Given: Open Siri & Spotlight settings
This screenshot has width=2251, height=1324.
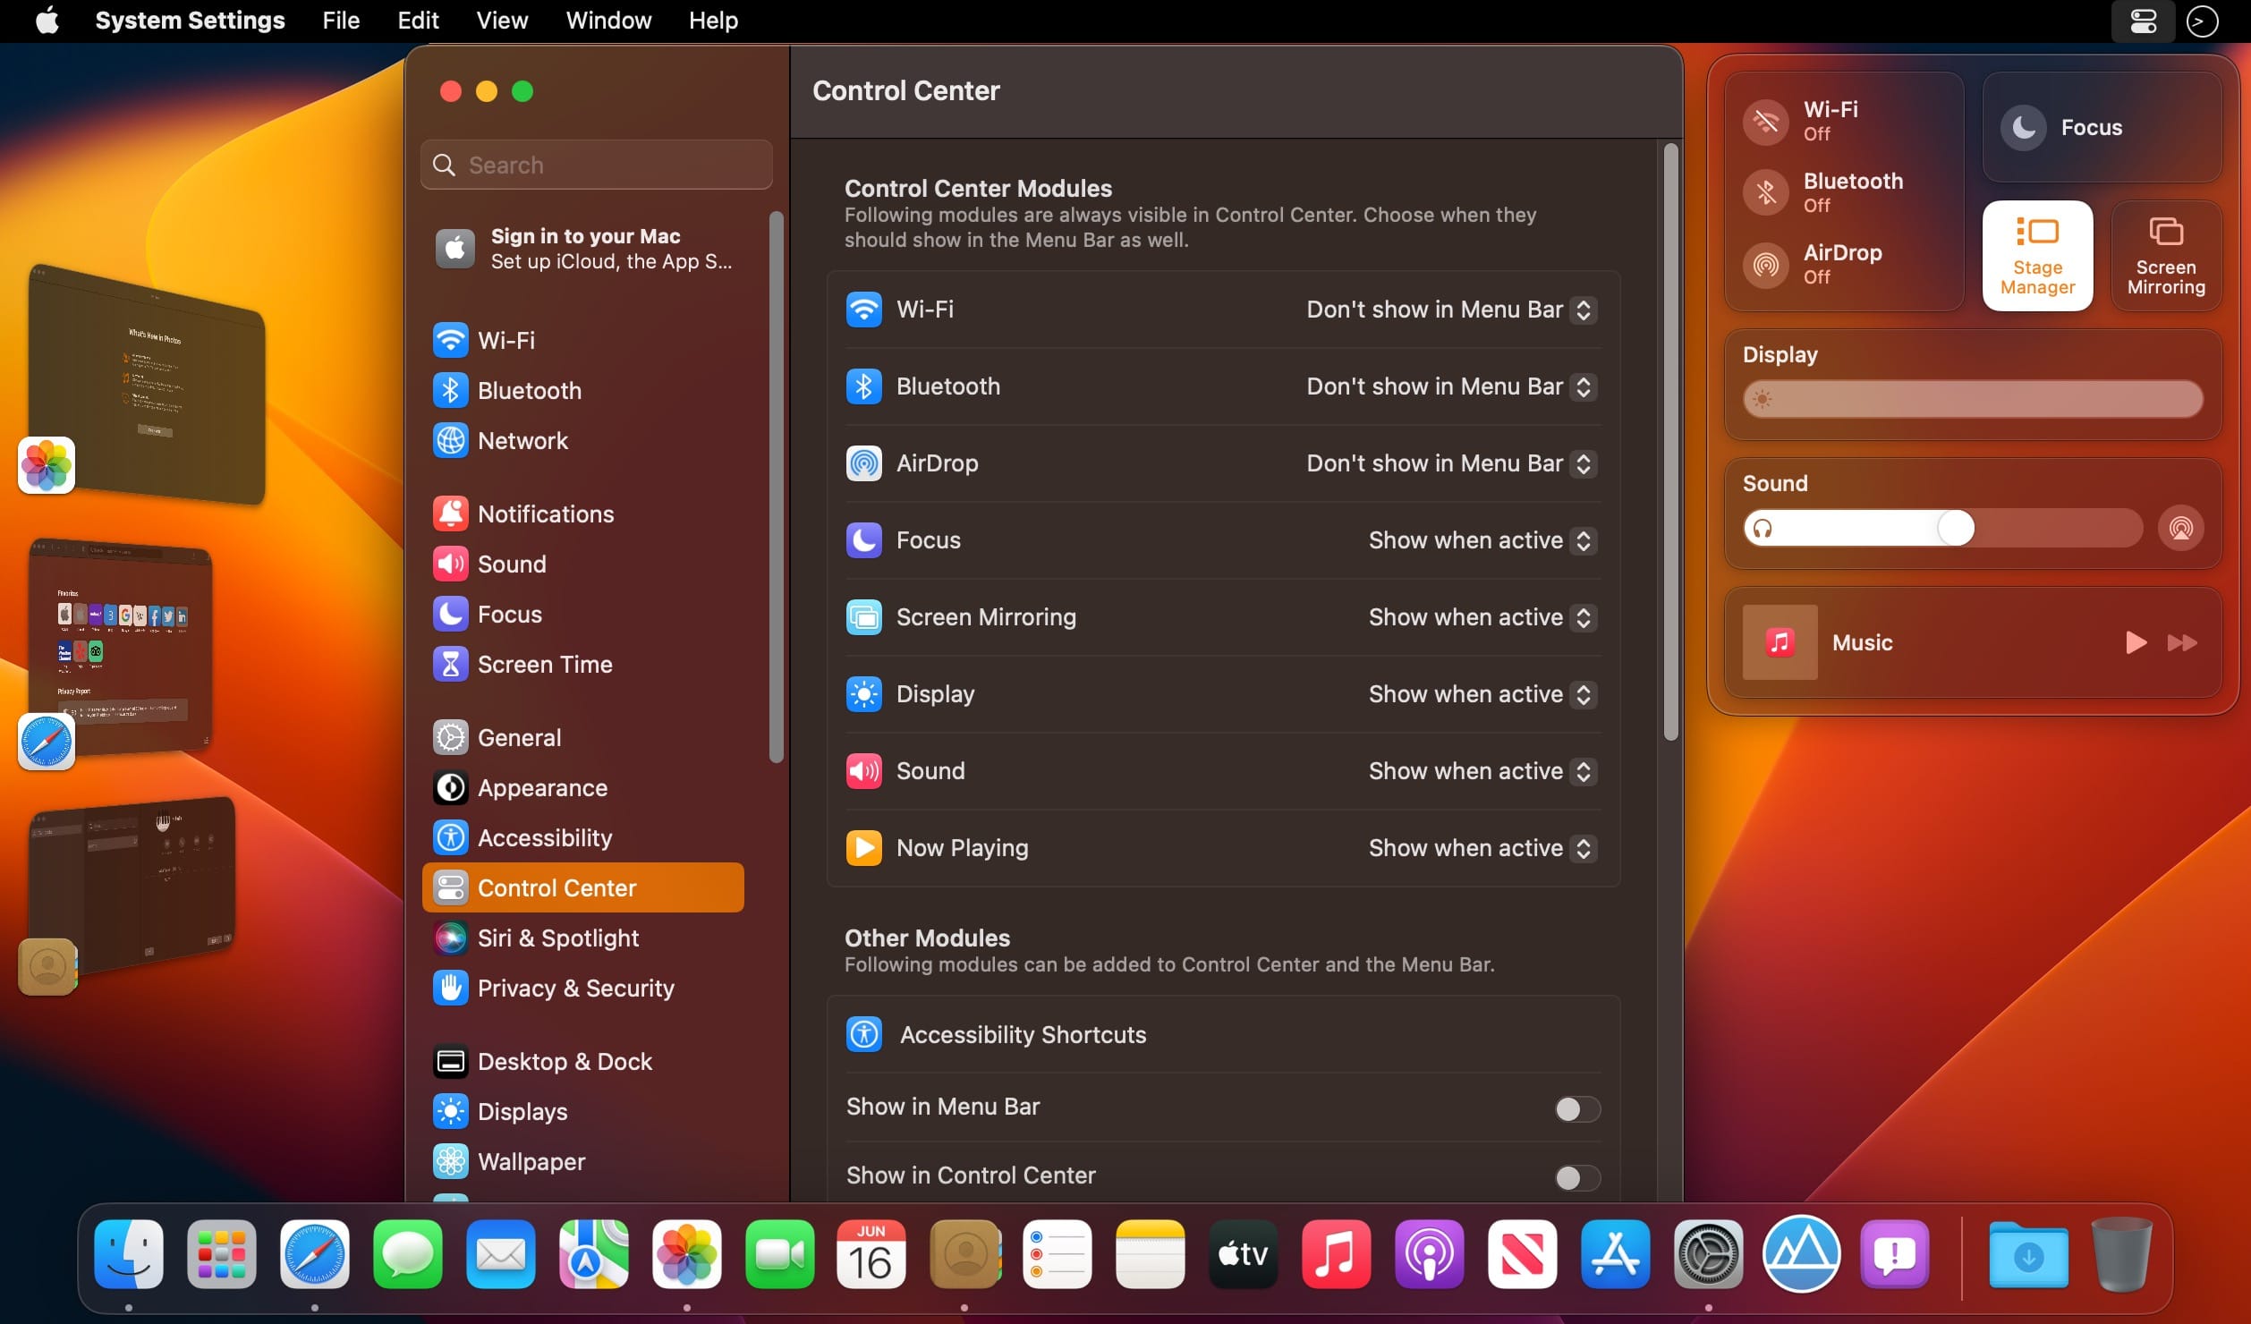Looking at the screenshot, I should 558,937.
